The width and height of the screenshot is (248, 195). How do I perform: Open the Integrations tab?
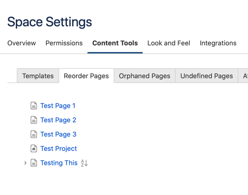point(218,43)
